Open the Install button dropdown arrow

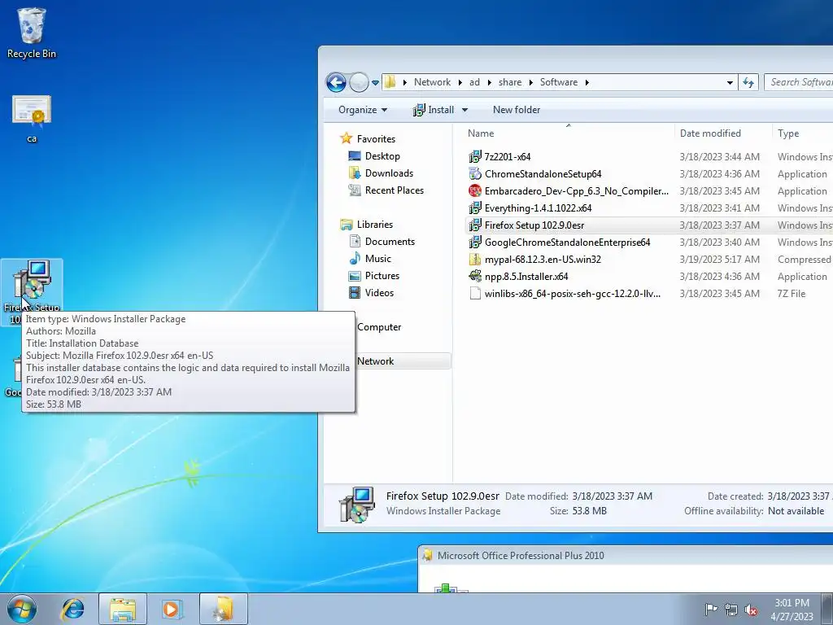pos(464,110)
